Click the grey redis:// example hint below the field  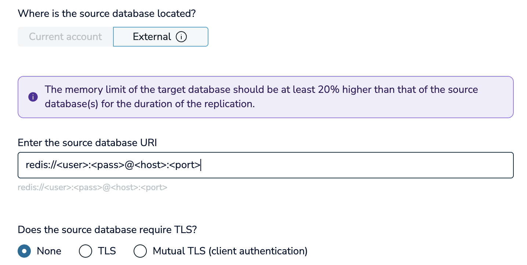92,188
